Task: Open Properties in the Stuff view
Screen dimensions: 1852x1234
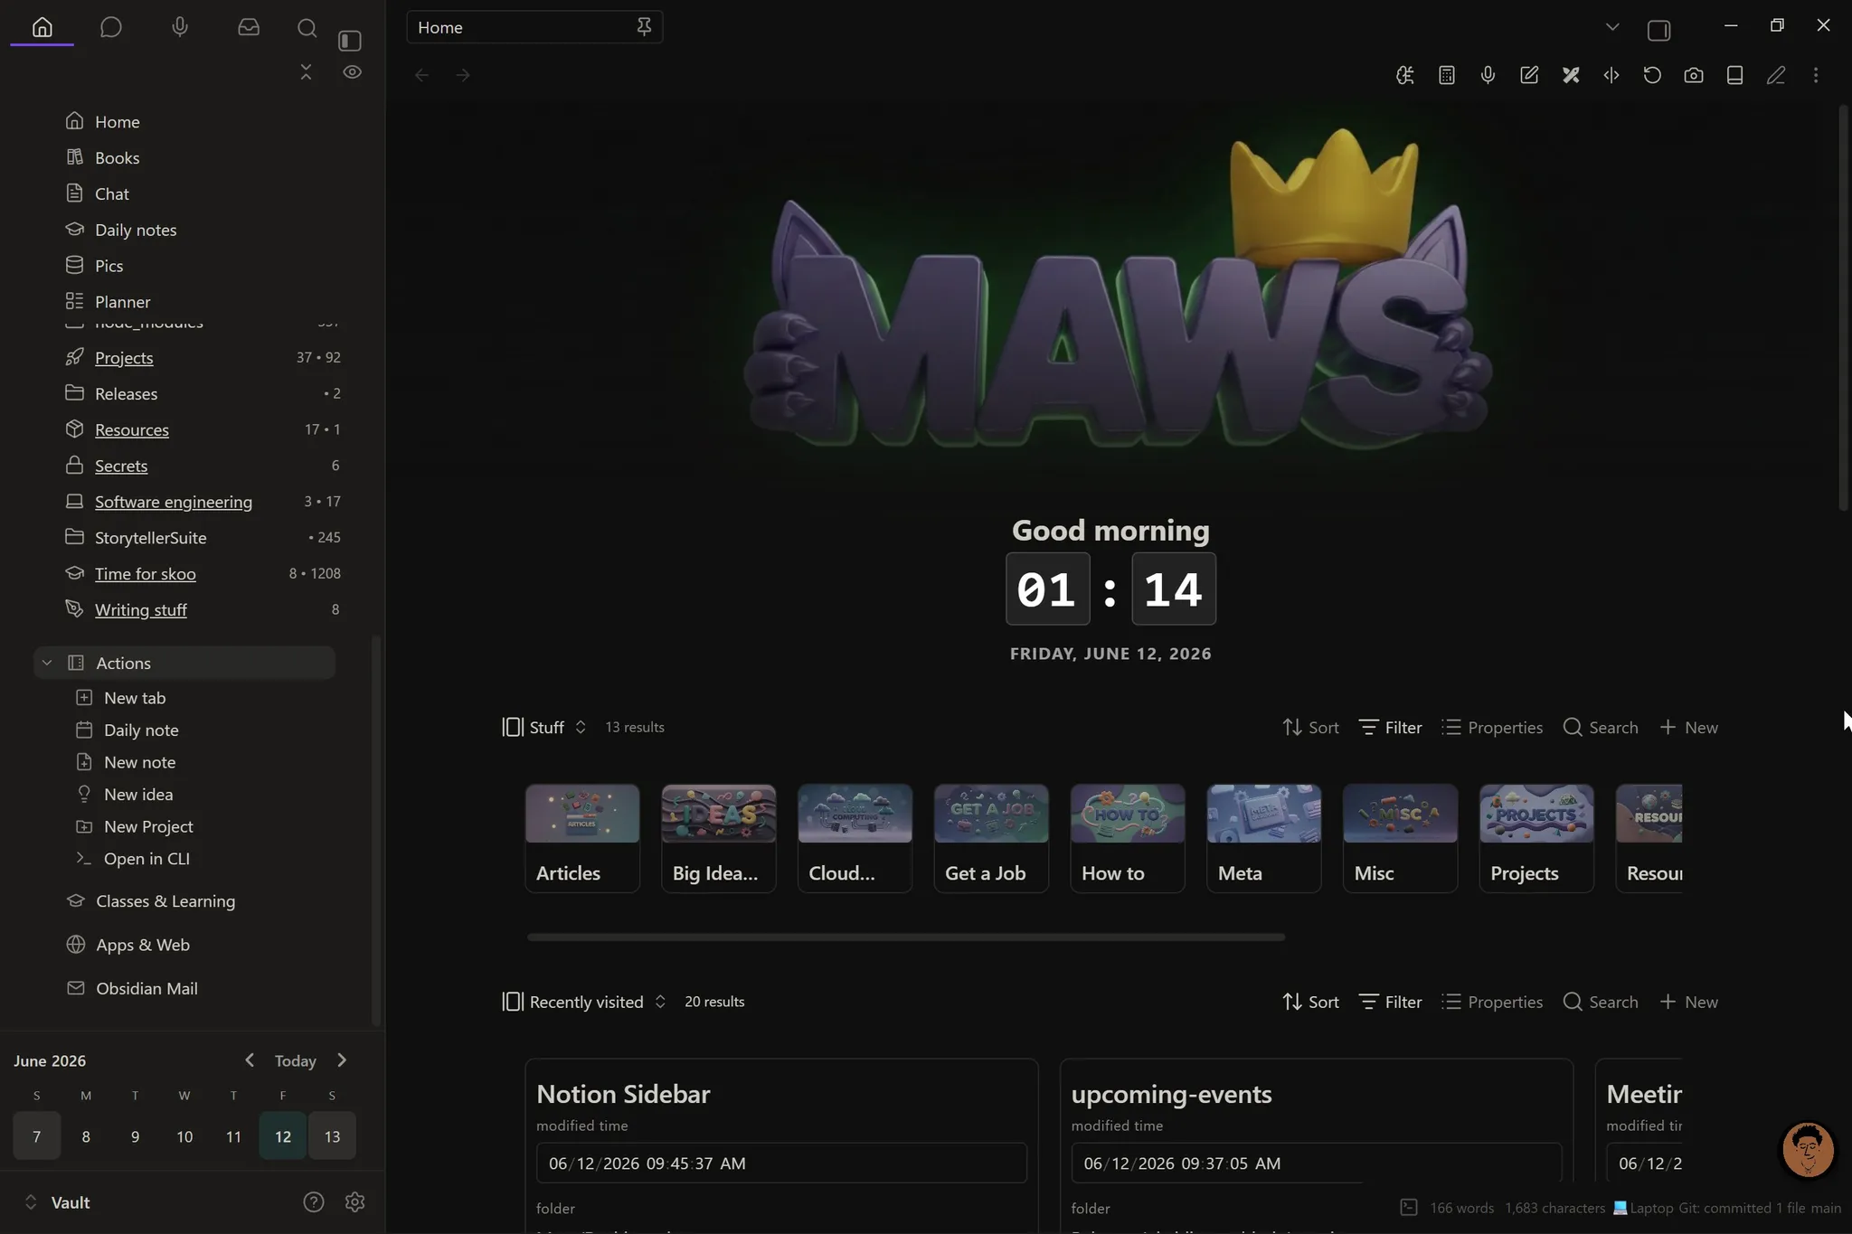Action: pos(1492,728)
